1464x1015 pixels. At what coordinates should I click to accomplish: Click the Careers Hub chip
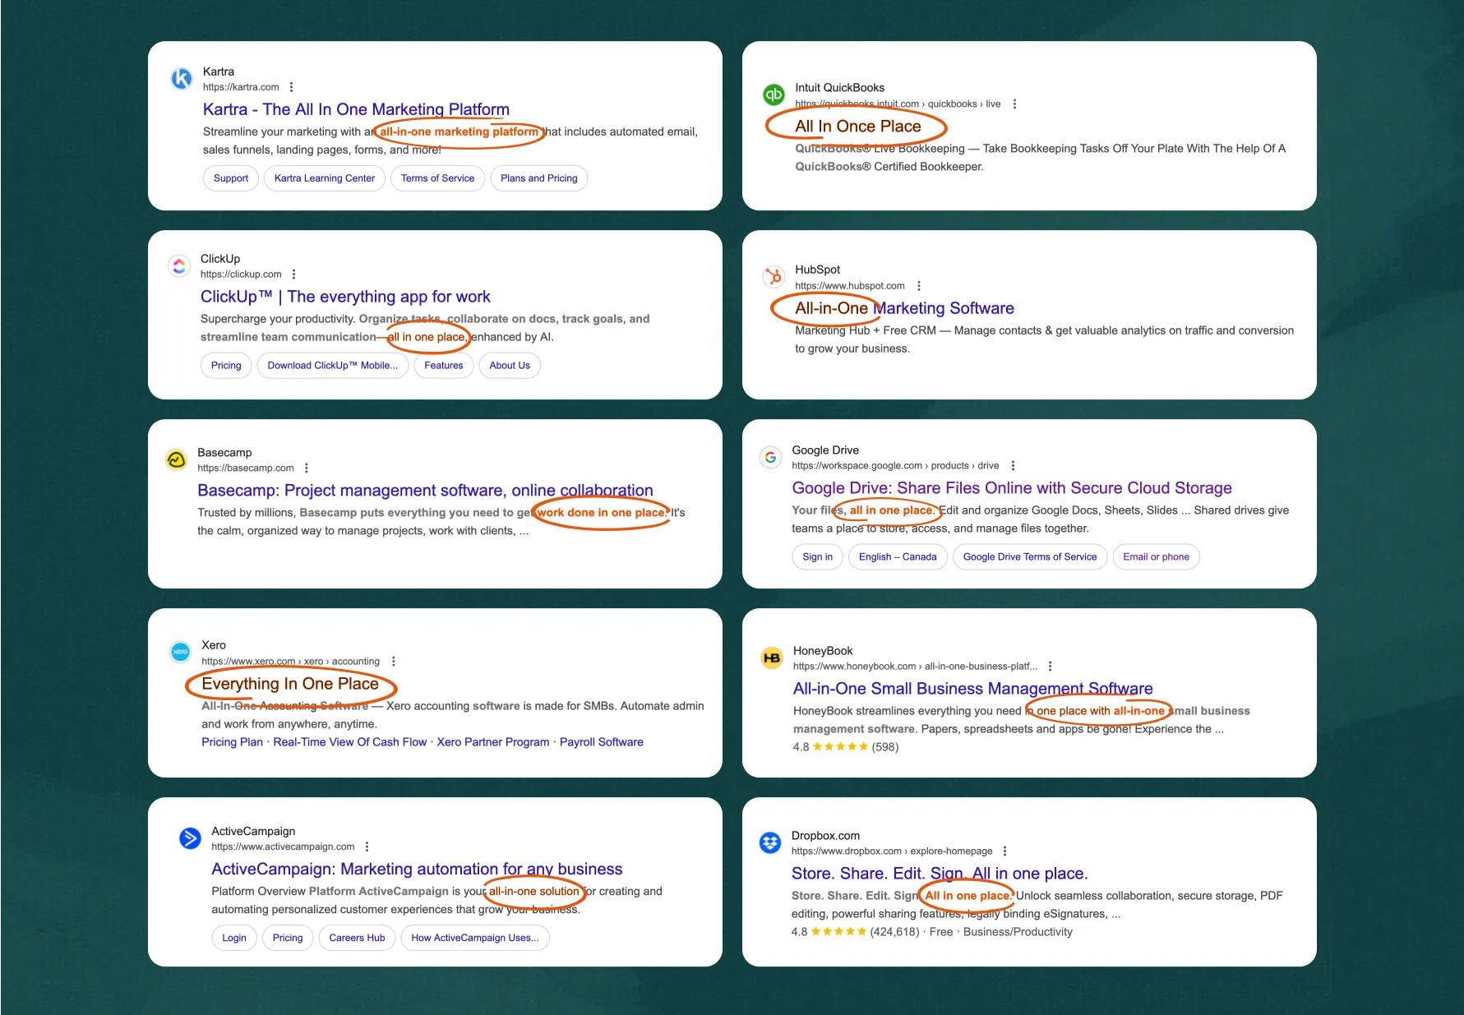click(x=357, y=938)
